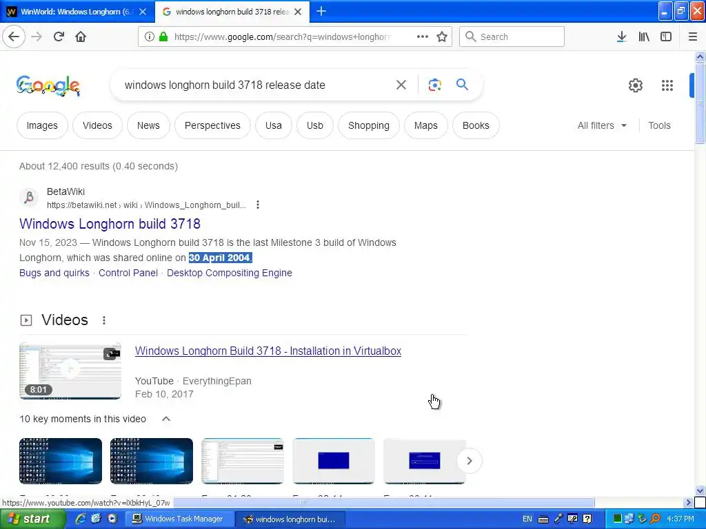Screen dimensions: 706x529
Task: Click the 4:37 PM taskbar clock
Action: 680,519
